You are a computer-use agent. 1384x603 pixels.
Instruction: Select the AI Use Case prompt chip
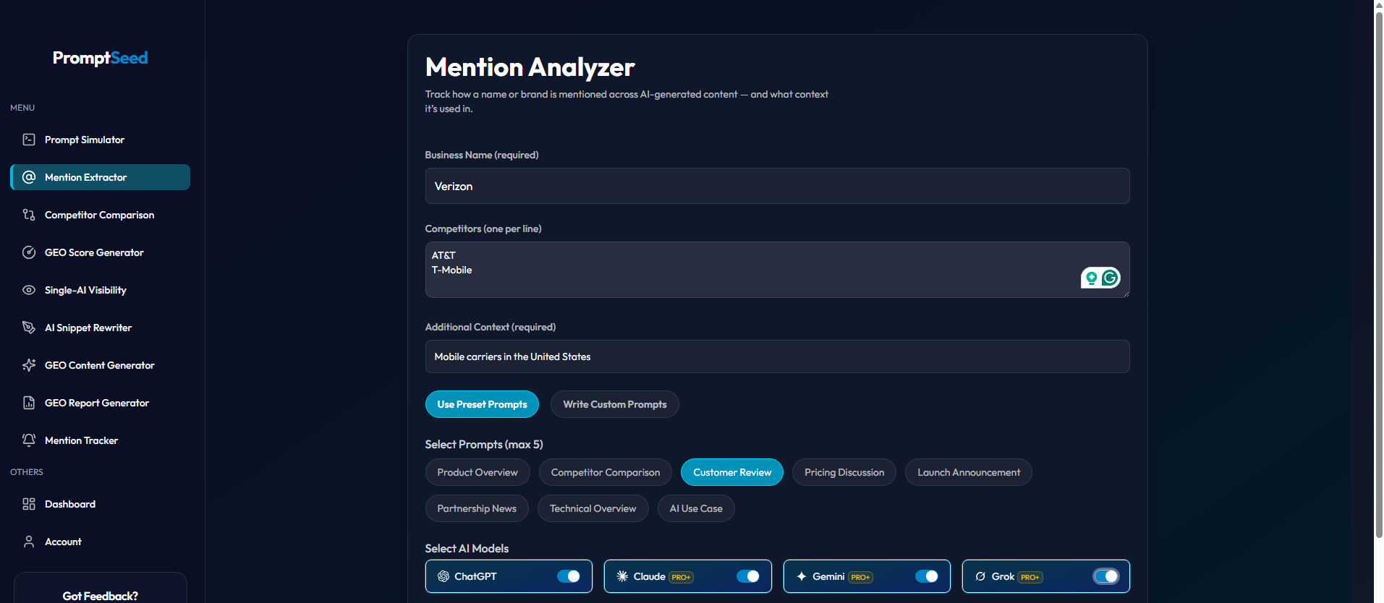coord(696,508)
